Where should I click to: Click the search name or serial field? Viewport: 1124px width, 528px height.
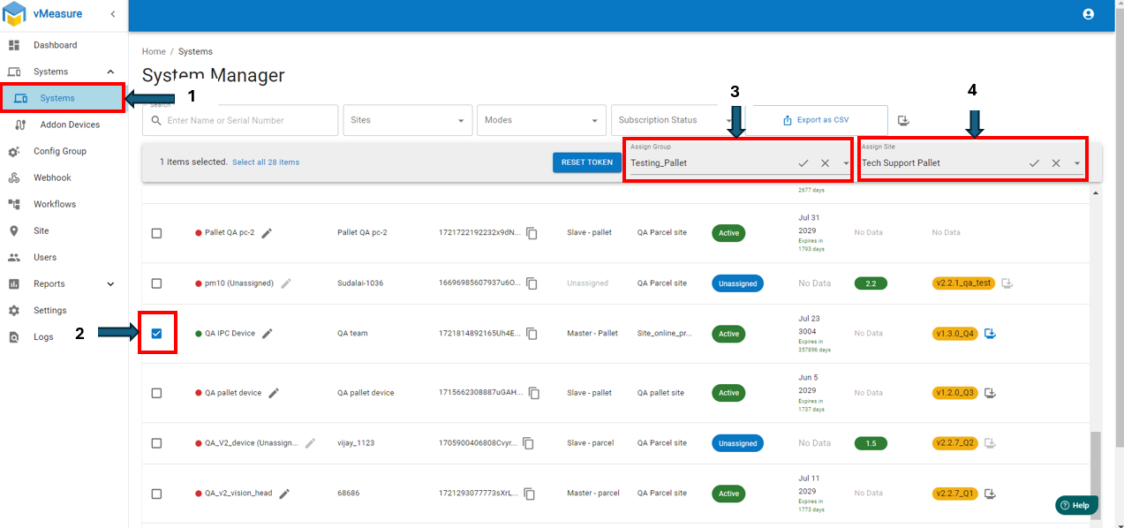247,120
